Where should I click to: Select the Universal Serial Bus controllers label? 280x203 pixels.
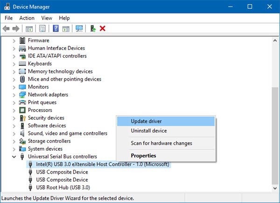click(63, 157)
